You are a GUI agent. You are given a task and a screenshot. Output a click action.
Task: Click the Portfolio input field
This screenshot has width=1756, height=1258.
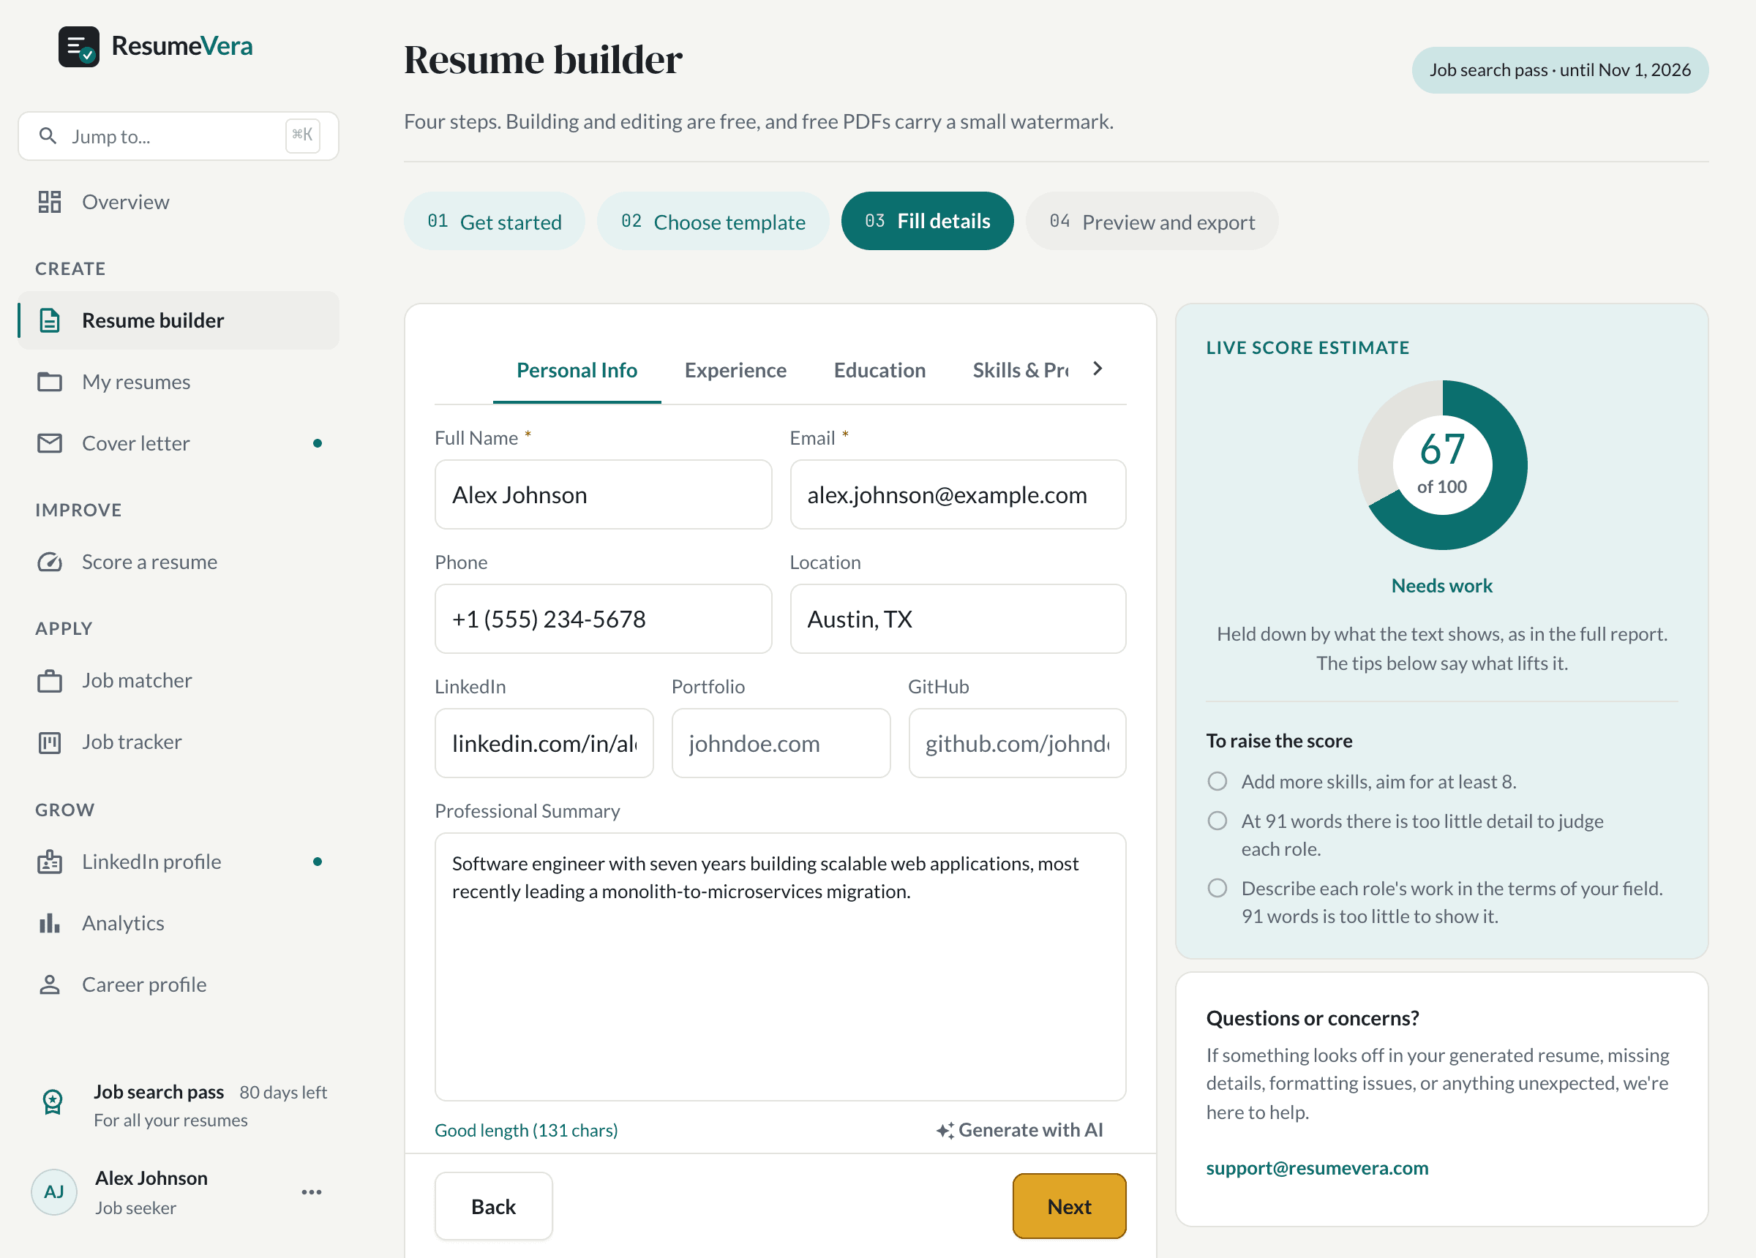click(x=781, y=743)
